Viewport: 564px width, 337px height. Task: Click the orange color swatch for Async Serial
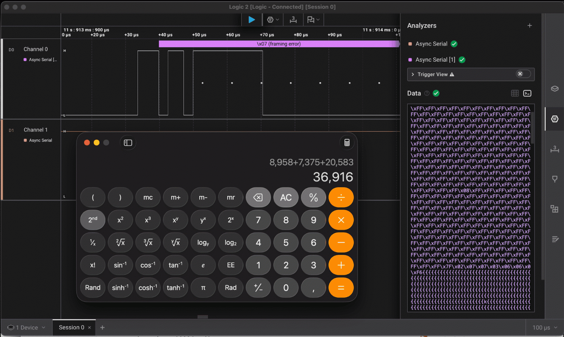410,44
